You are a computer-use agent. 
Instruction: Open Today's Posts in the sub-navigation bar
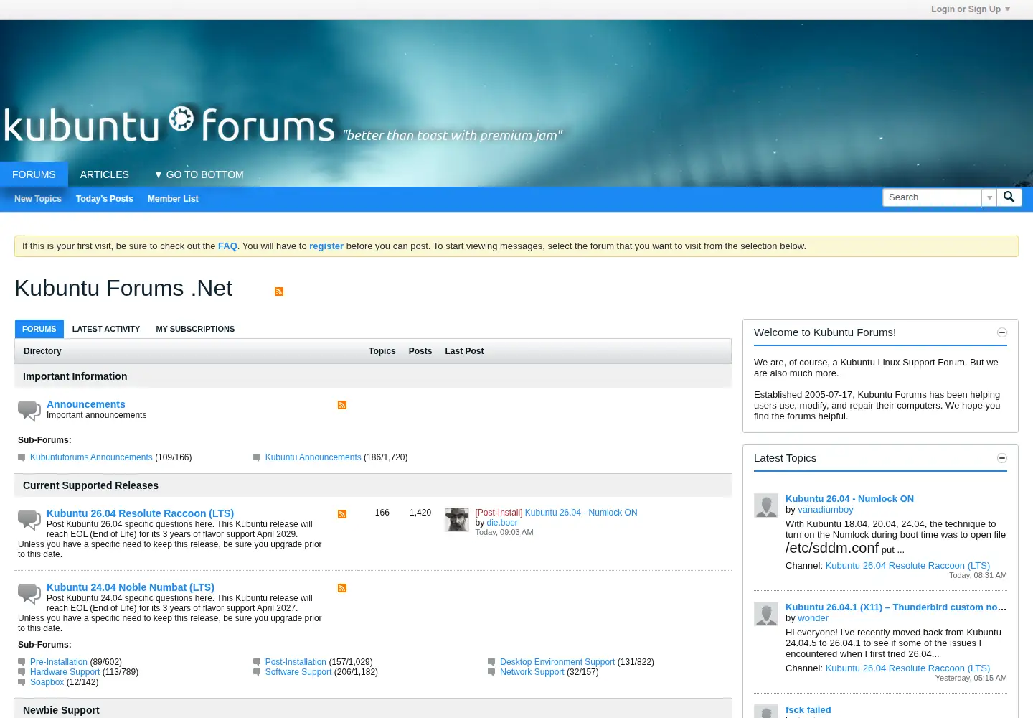[x=105, y=199]
